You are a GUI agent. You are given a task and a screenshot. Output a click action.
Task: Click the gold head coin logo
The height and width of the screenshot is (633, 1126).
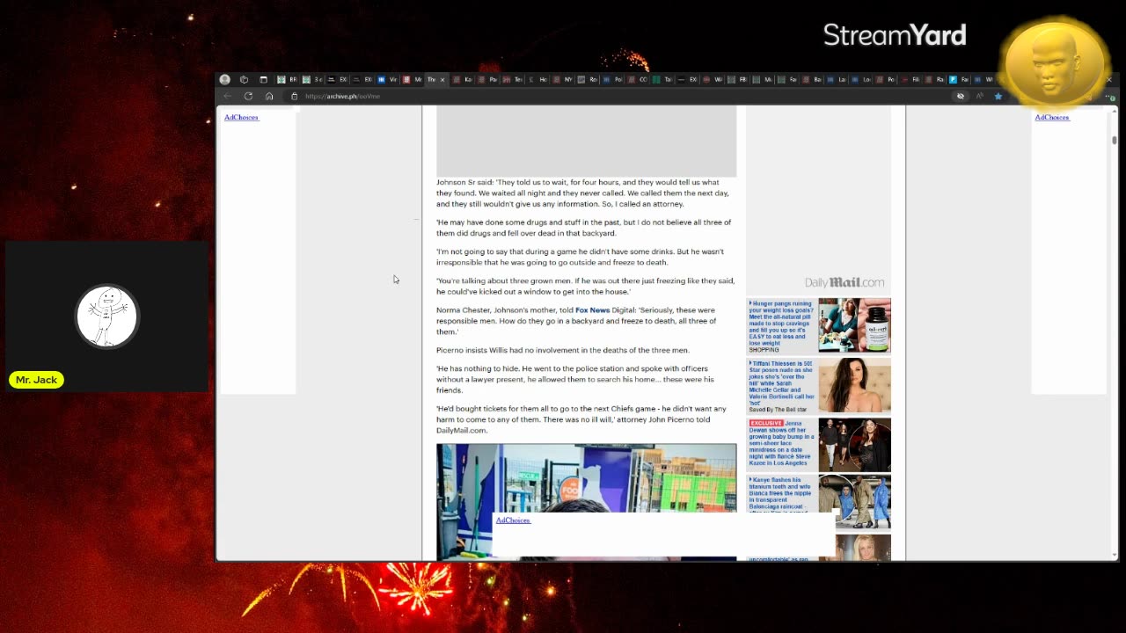pos(1055,64)
